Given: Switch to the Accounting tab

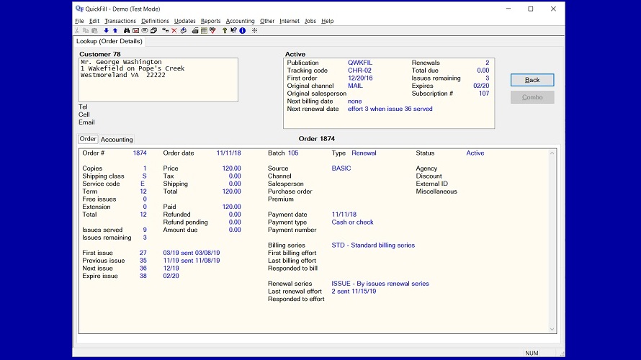Looking at the screenshot, I should point(117,139).
